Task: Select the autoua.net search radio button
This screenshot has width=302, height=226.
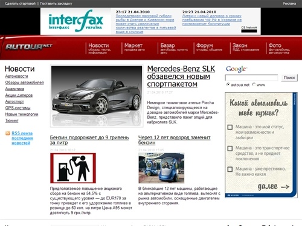Action: (228, 84)
